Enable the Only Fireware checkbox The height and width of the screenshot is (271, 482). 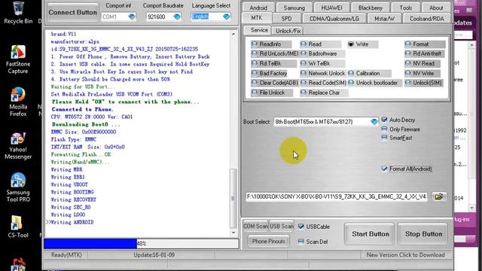tap(384, 129)
